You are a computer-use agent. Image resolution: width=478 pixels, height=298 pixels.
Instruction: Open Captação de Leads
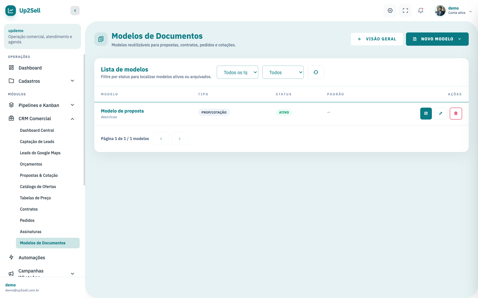48,142
